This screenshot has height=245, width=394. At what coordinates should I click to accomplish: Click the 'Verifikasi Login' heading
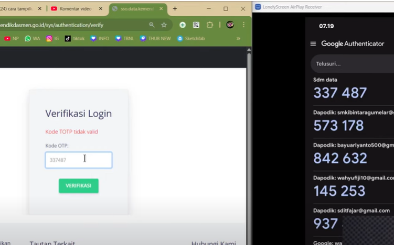(x=78, y=114)
